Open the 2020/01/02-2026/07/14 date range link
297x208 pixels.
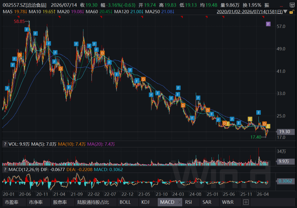[250, 12]
